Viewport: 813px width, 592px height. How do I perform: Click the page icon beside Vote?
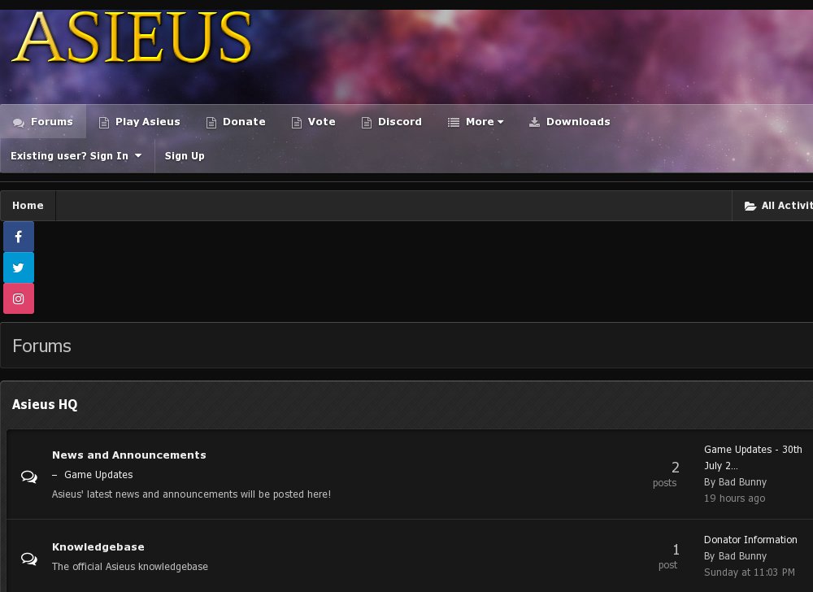pyautogui.click(x=297, y=122)
